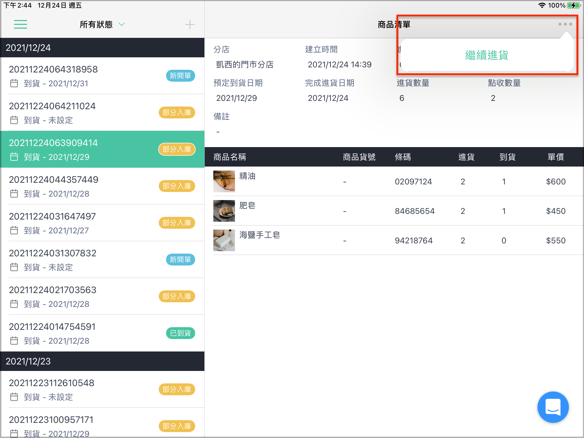This screenshot has height=438, width=584.
Task: Click the 2021/12/23 date section header
Action: click(103, 361)
